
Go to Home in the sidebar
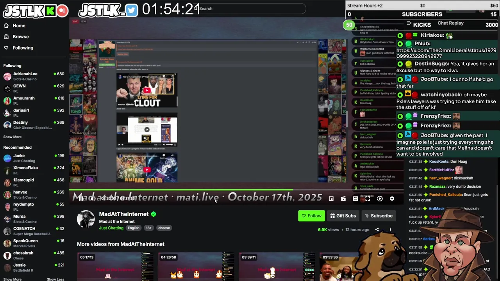pyautogui.click(x=19, y=26)
